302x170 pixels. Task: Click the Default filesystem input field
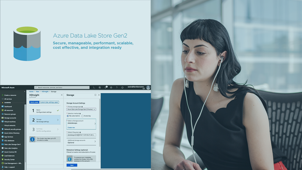[x=81, y=135]
